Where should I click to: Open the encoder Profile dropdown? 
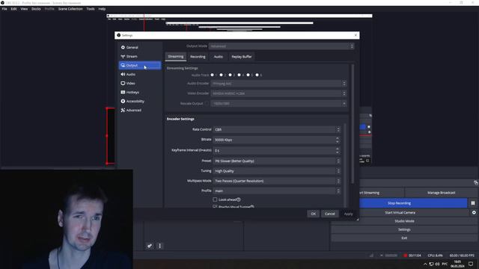coord(277,191)
